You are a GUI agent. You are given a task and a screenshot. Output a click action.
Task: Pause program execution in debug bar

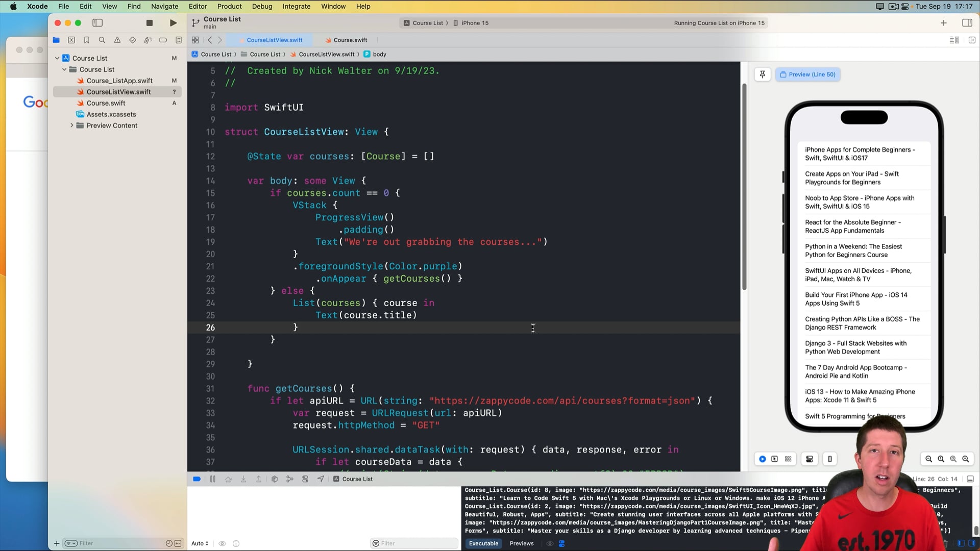[213, 479]
